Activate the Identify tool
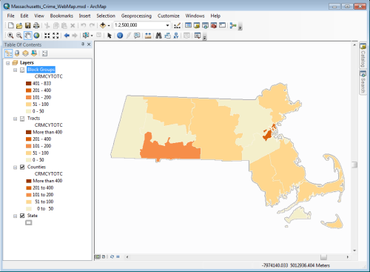The height and width of the screenshot is (272, 370). click(x=120, y=36)
